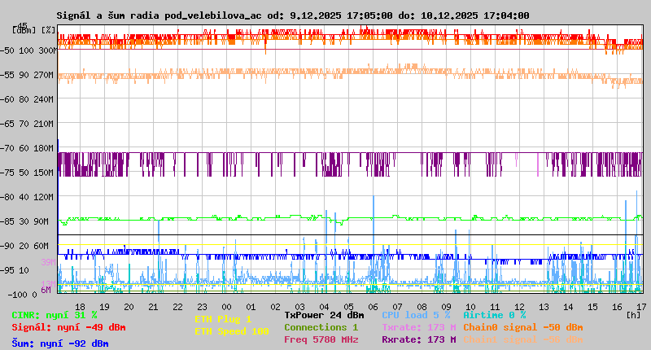Click the chart title 'Signál a šum radia pod_velebilova_ac'

pyautogui.click(x=159, y=15)
